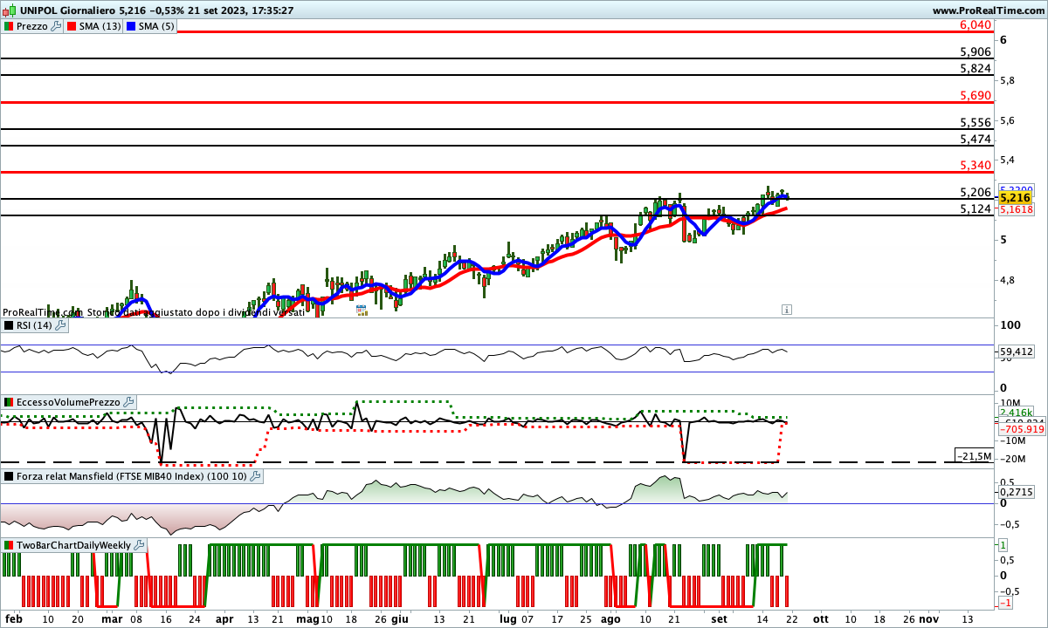Click the 5,474 price level label
This screenshot has height=628, width=1048.
[975, 140]
